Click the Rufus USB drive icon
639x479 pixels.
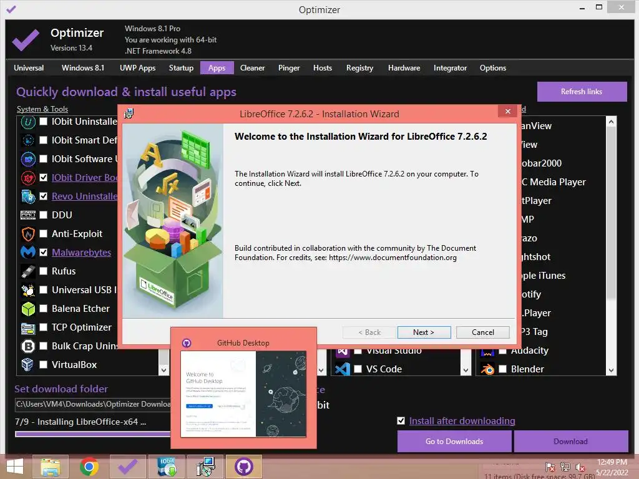(x=28, y=271)
